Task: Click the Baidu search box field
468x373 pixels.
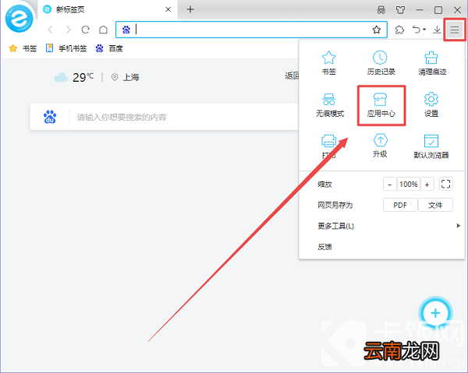Action: (165, 117)
